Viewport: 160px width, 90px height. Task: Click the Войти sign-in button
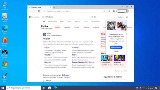120,17
